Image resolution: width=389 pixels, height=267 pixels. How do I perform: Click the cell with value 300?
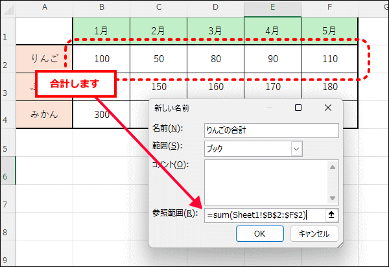102,115
